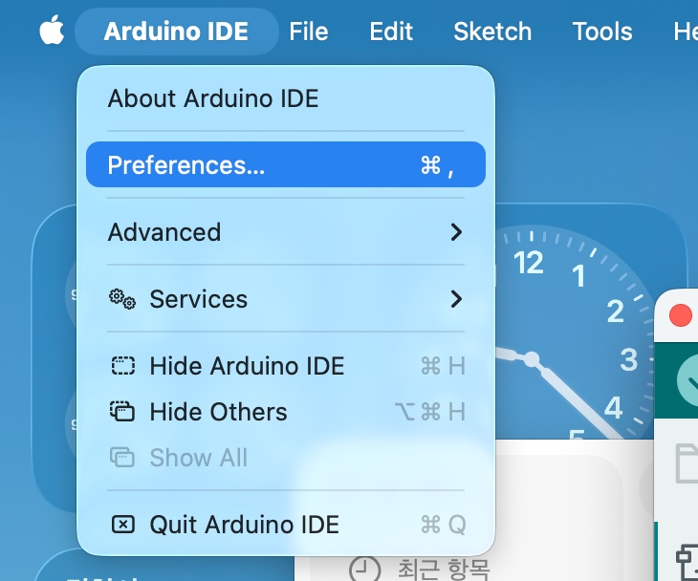Close the open Arduino IDE menu

tap(176, 32)
